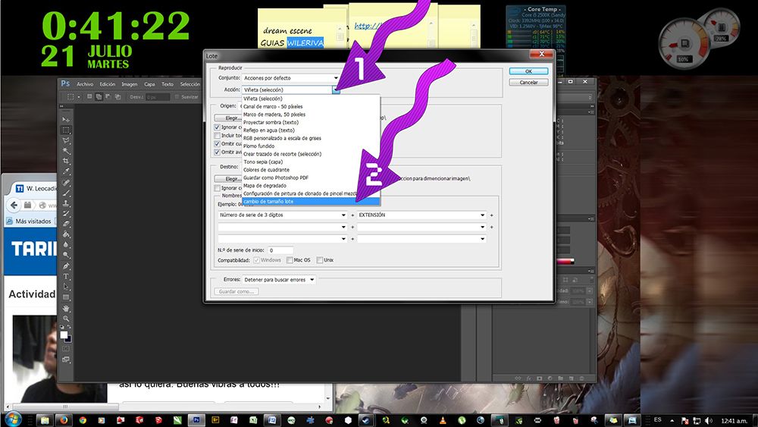Image resolution: width=758 pixels, height=427 pixels.
Task: Open empty second-row right naming dropdown
Action: click(421, 227)
